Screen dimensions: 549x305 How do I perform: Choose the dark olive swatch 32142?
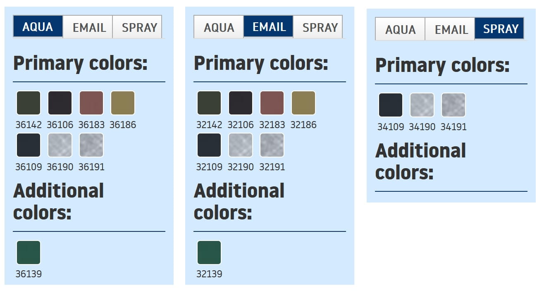pyautogui.click(x=209, y=103)
